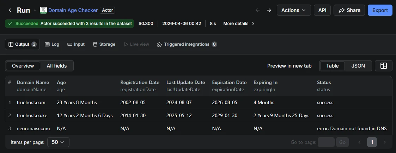The height and width of the screenshot is (153, 396).
Task: Click expiration date 2029-01-30
Action: pos(225,115)
